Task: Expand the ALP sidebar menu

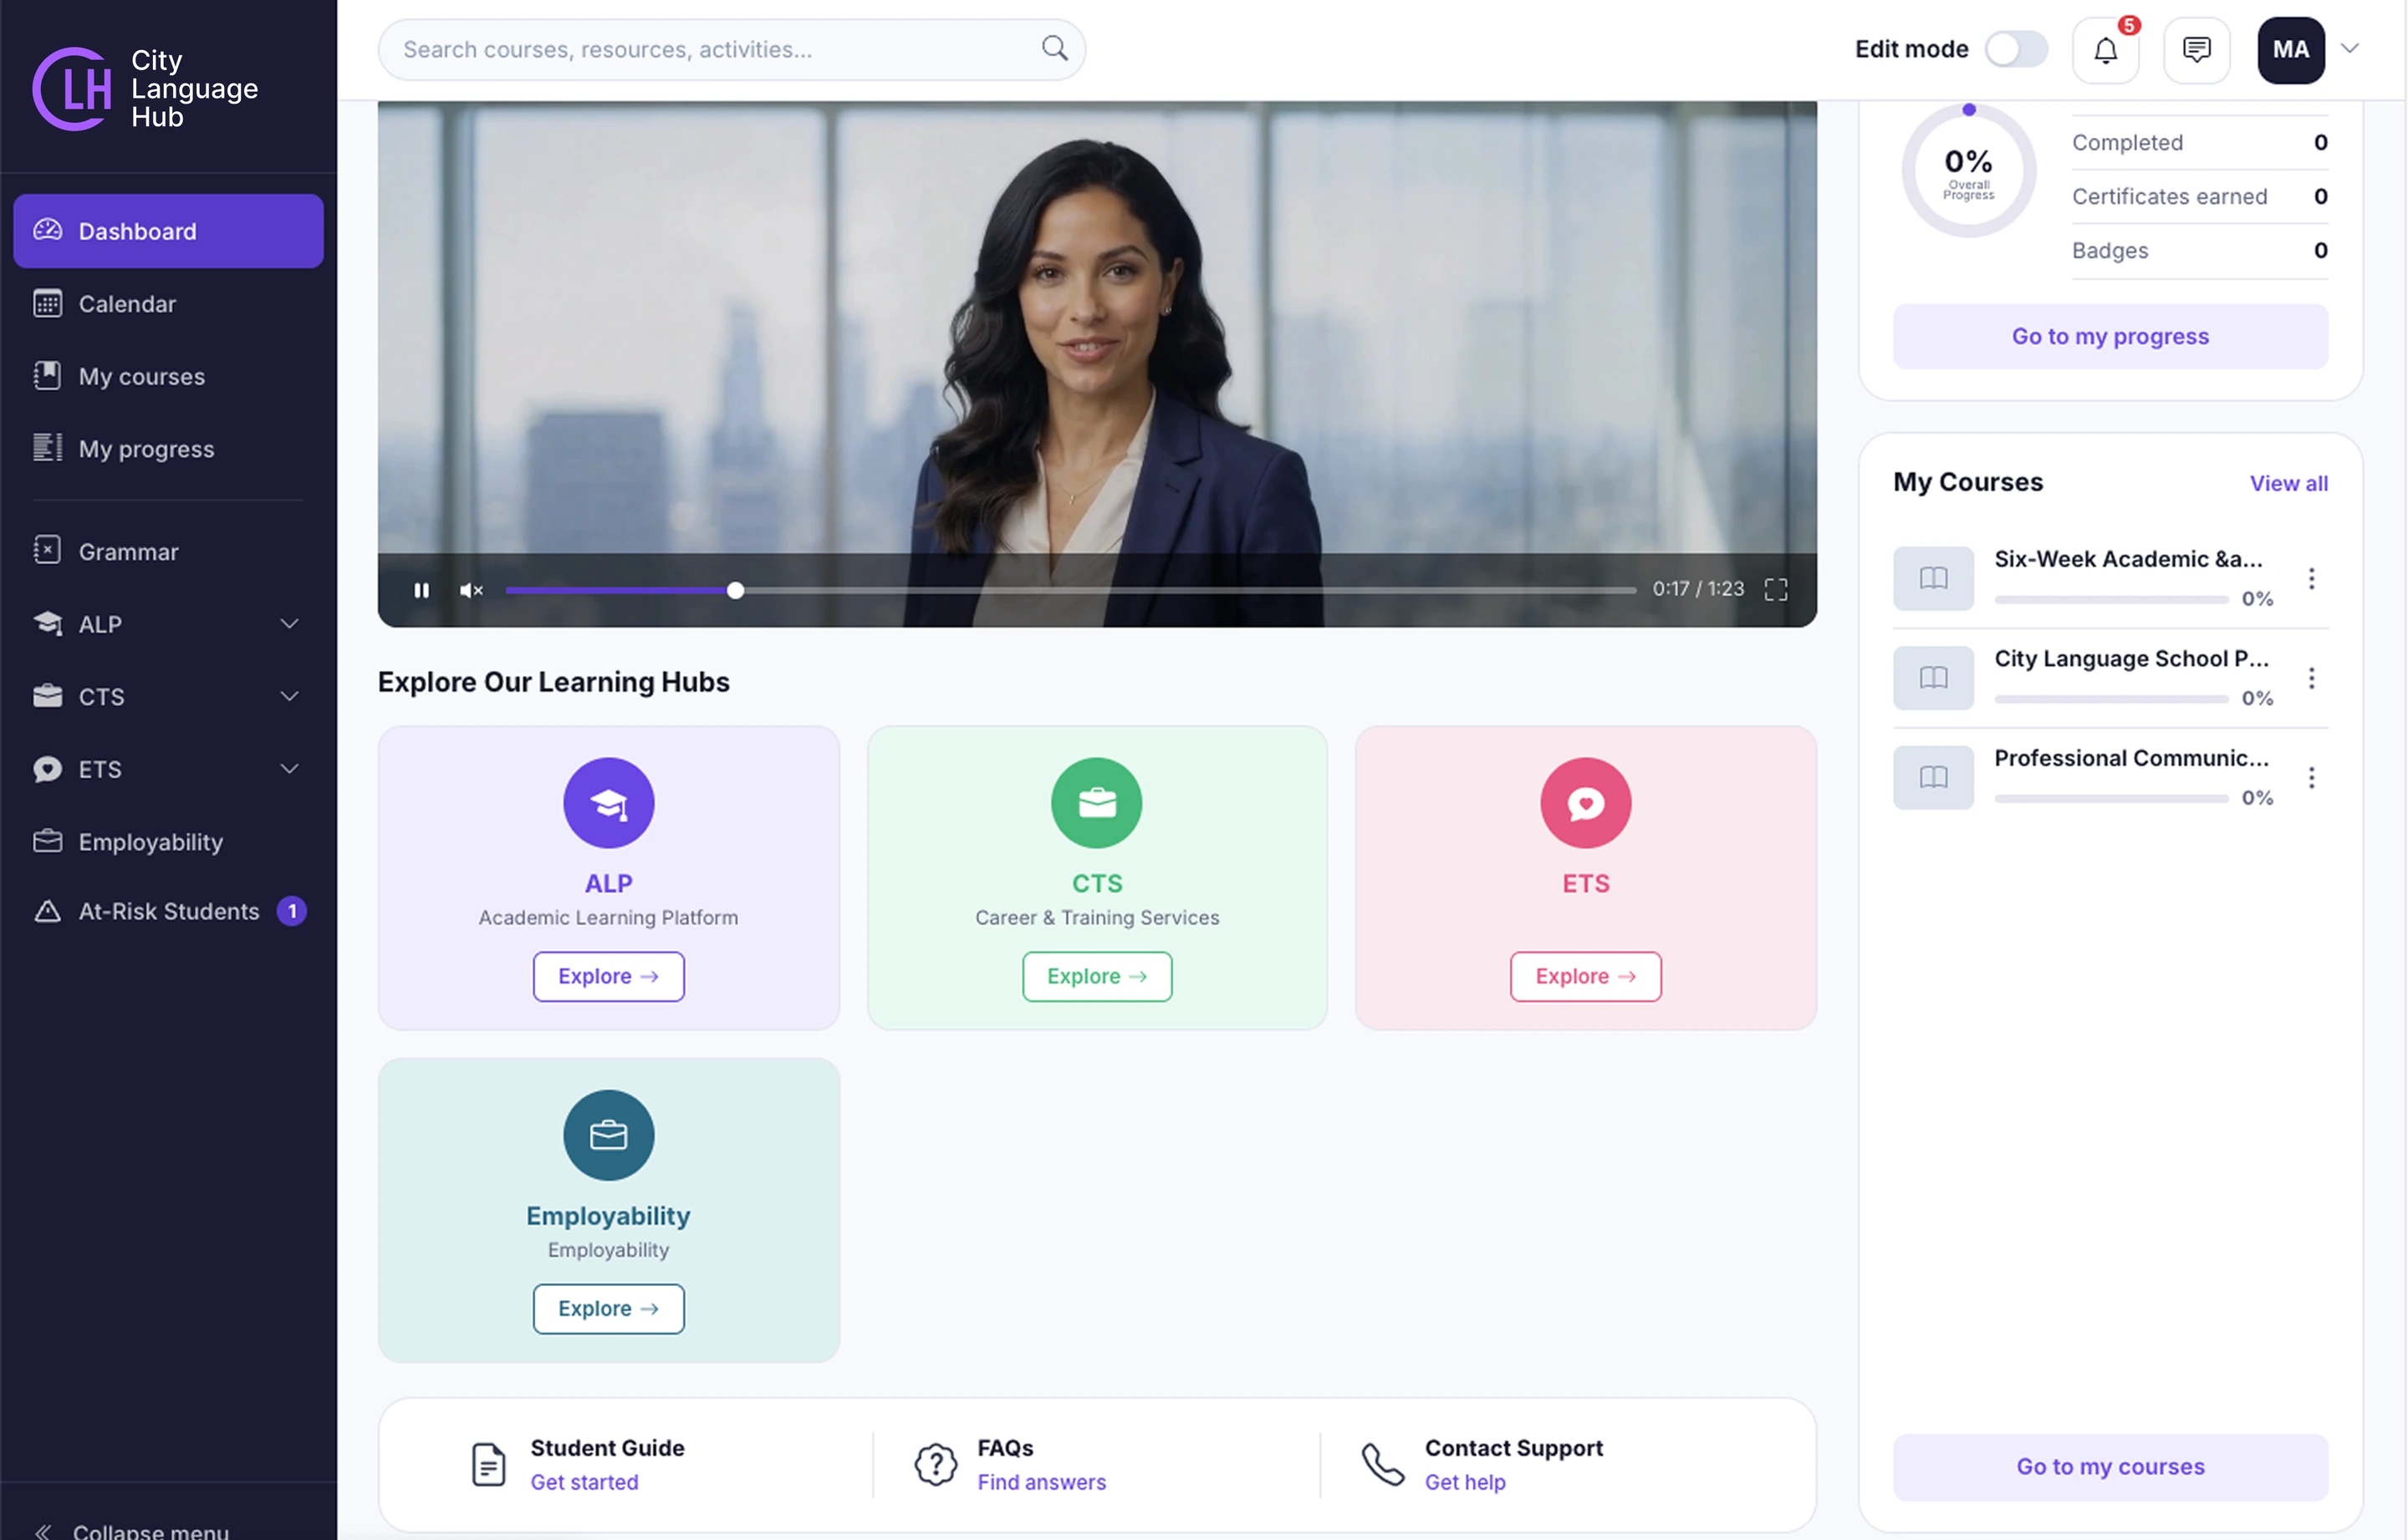Action: (289, 624)
